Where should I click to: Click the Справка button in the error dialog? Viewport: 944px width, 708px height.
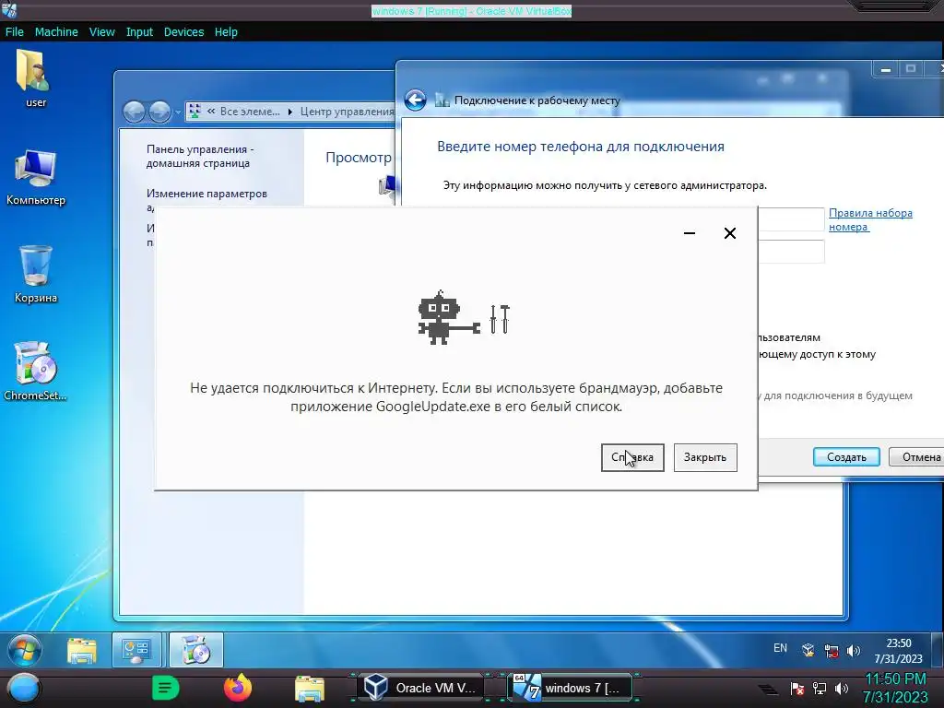click(x=632, y=457)
